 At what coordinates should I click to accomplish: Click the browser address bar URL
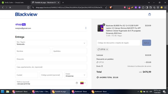click(69, 8)
